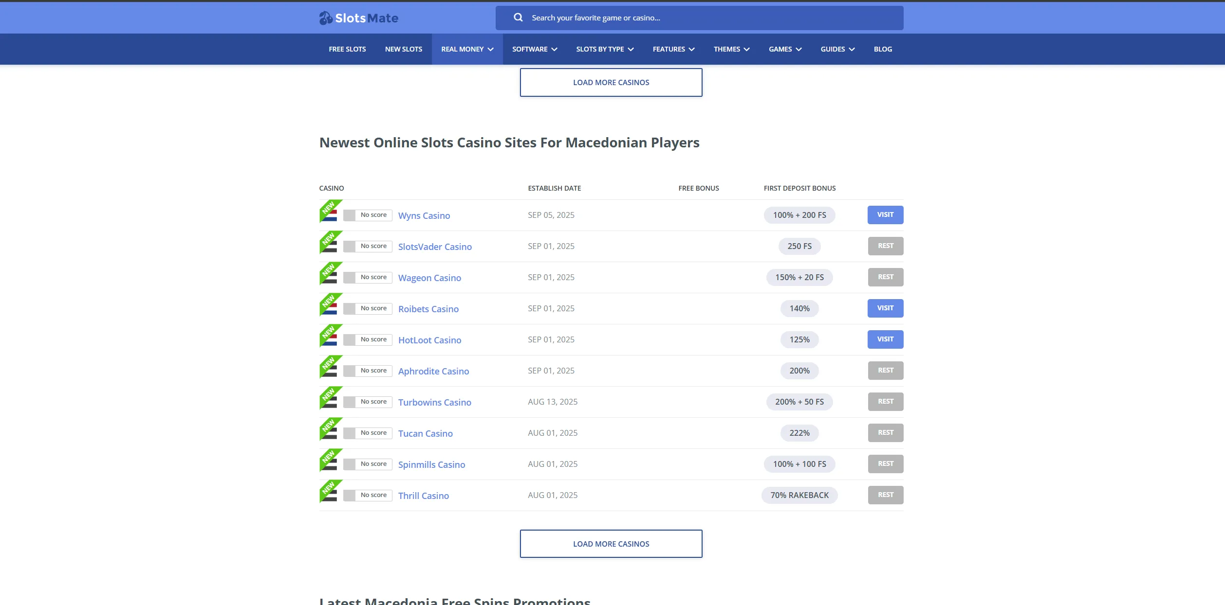Image resolution: width=1225 pixels, height=605 pixels.
Task: Click the REST button for Spinmills Casino
Action: coord(886,464)
